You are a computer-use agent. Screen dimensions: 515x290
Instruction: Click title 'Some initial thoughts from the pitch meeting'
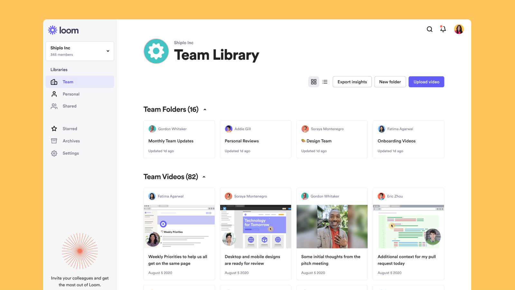[x=331, y=260]
